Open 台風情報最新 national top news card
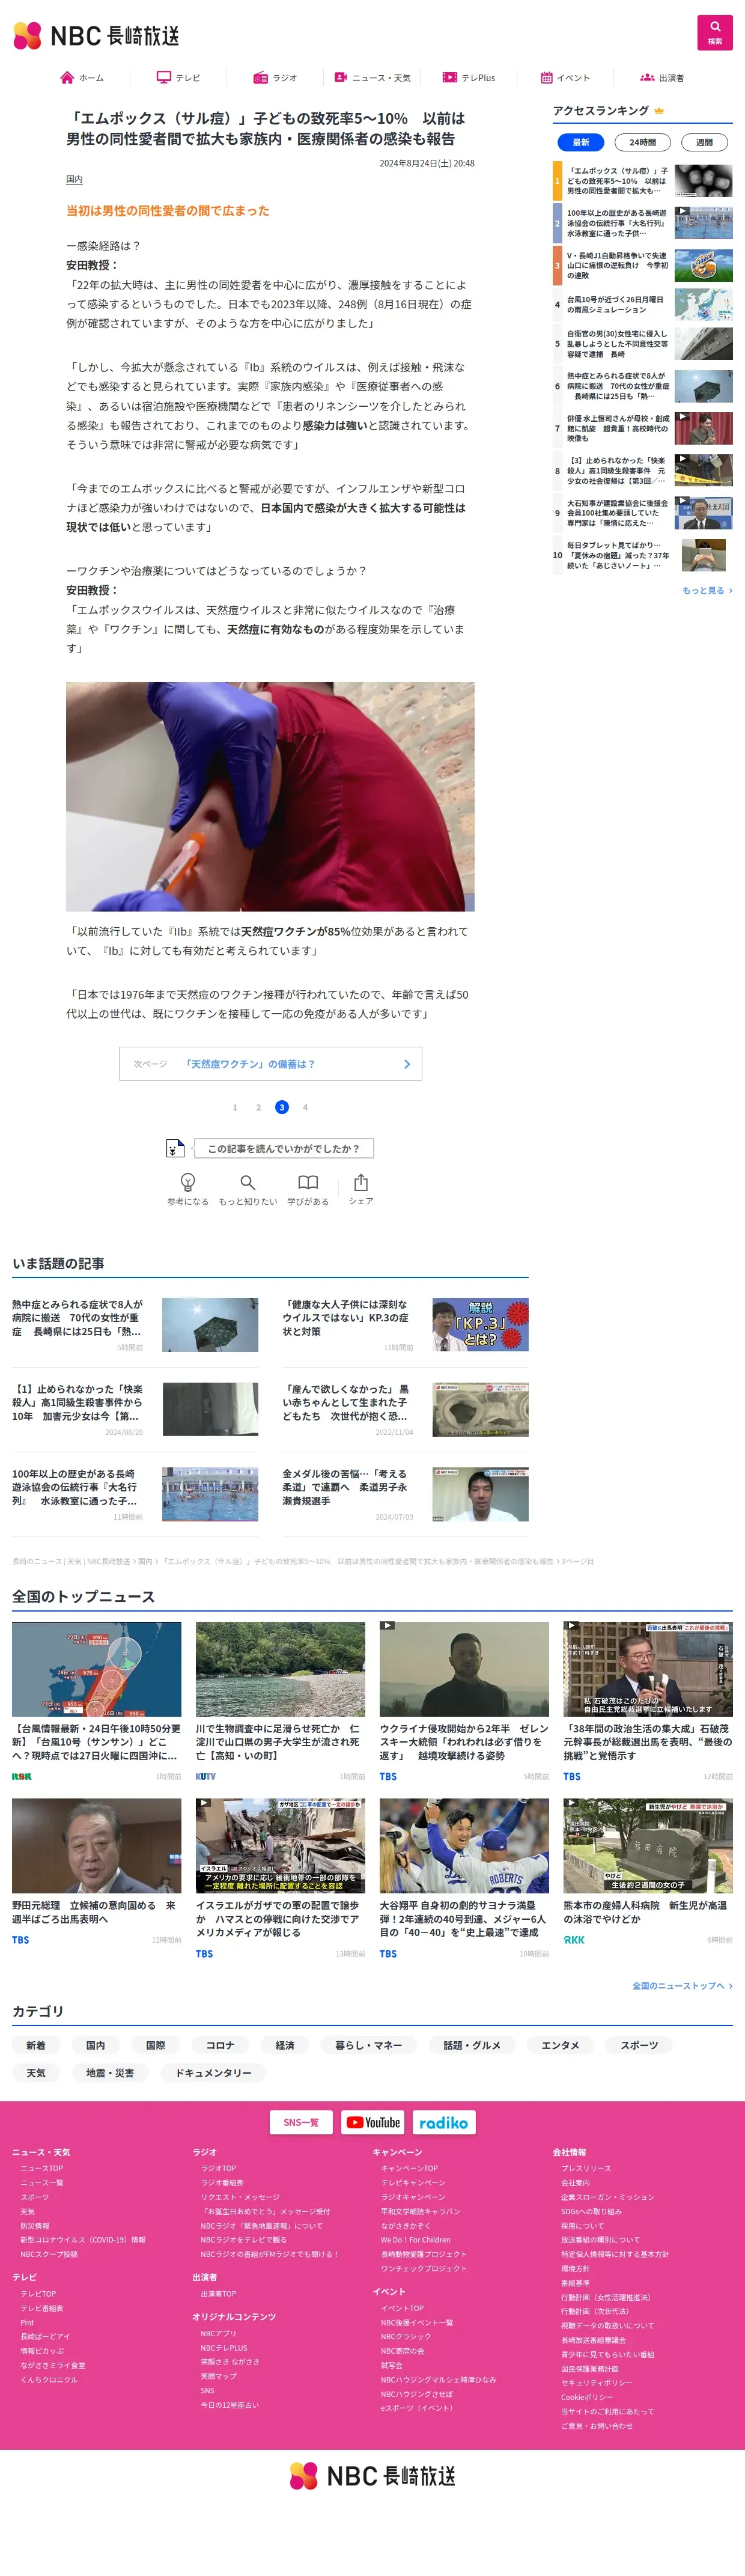The height and width of the screenshot is (2576, 745). coord(97,1702)
